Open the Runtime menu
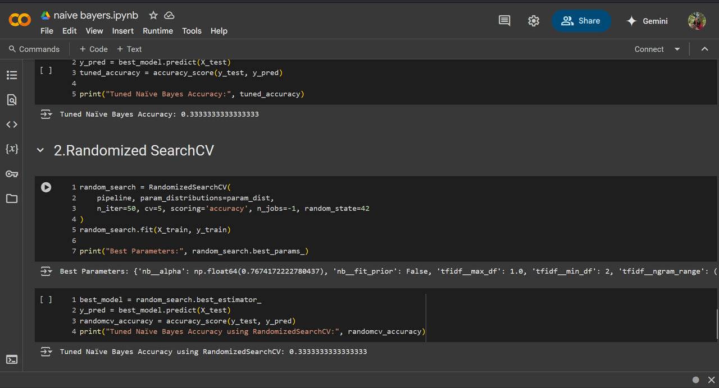This screenshot has width=719, height=388. coord(158,31)
